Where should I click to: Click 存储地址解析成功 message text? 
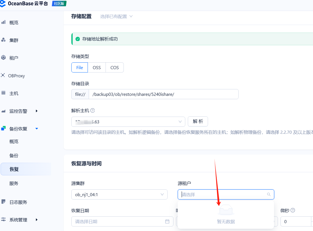click(100, 39)
